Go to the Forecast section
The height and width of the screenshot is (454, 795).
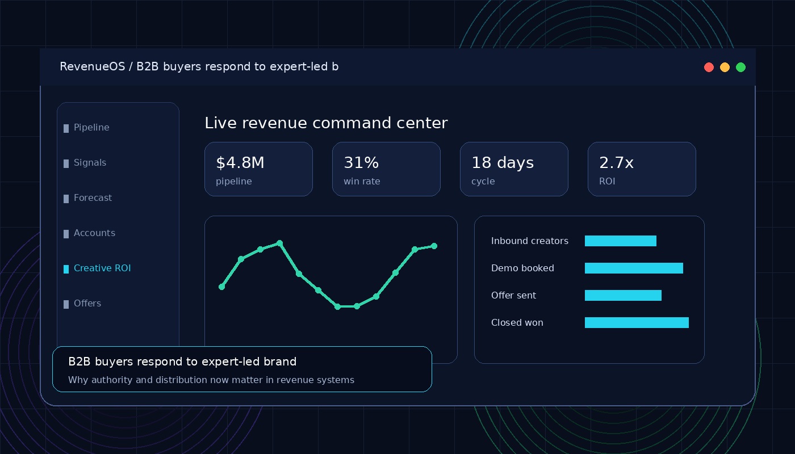pos(93,198)
